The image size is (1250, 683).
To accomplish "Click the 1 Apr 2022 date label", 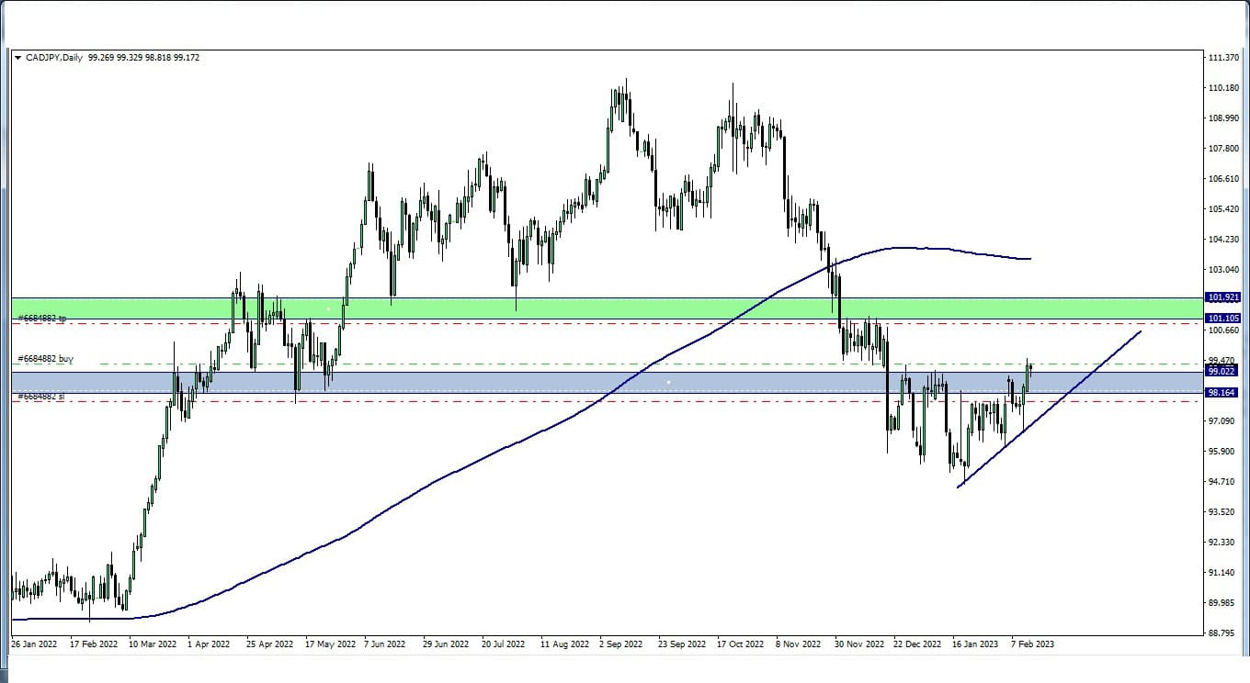I will (209, 644).
